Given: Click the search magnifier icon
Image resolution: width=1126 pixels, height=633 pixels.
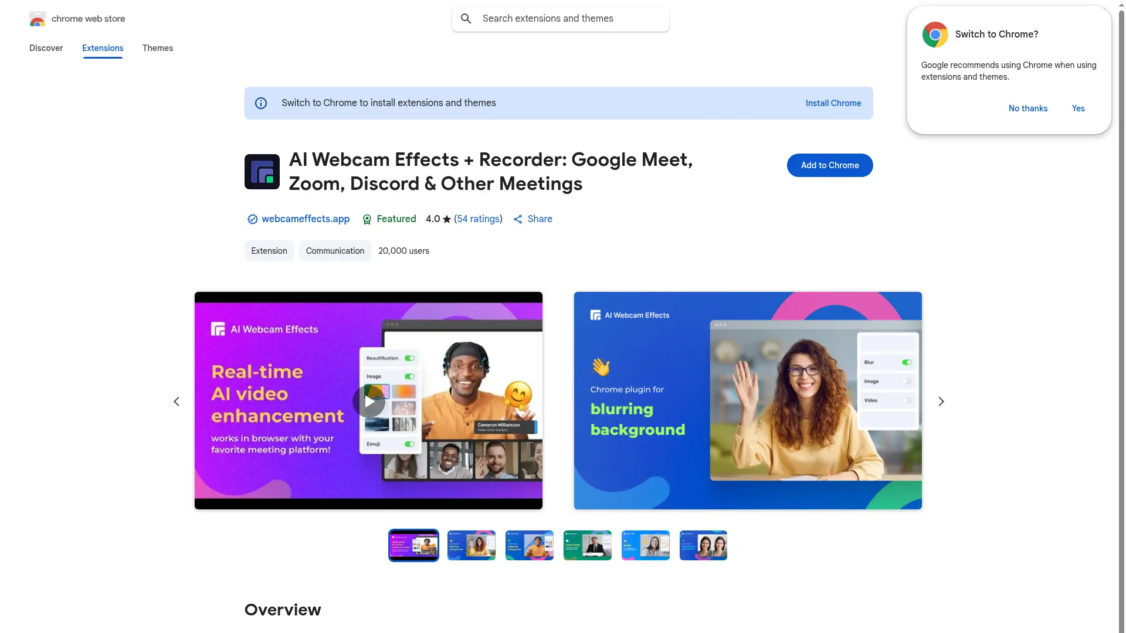Looking at the screenshot, I should point(466,19).
